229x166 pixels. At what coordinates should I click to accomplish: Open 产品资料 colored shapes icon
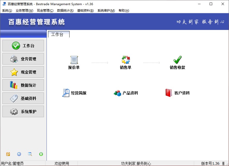(x=117, y=93)
